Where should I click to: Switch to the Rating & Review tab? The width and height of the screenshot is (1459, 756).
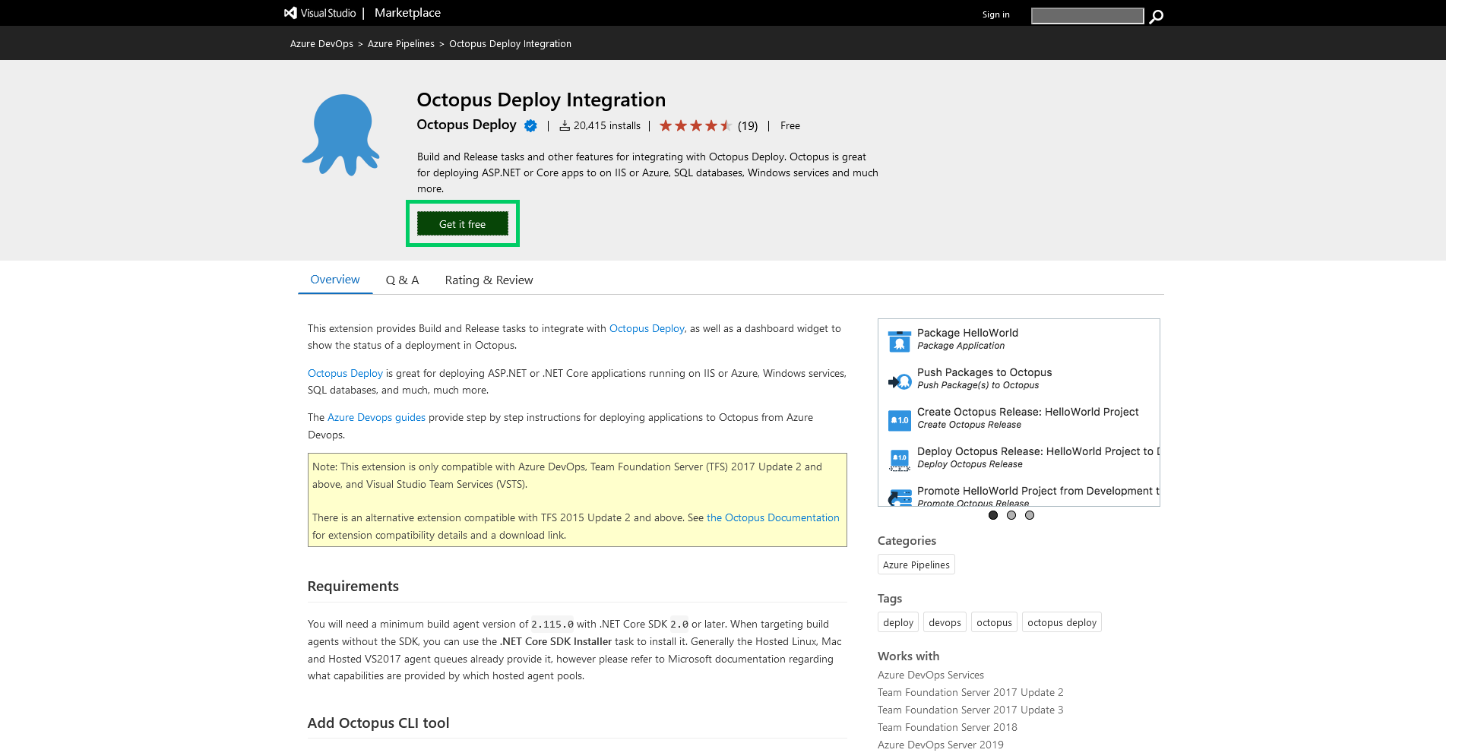[x=489, y=280]
